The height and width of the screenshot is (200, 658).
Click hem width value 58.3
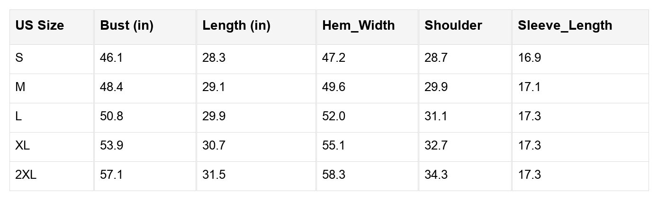(334, 175)
